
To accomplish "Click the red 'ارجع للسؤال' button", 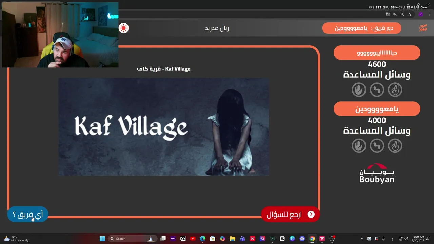I will [x=291, y=215].
